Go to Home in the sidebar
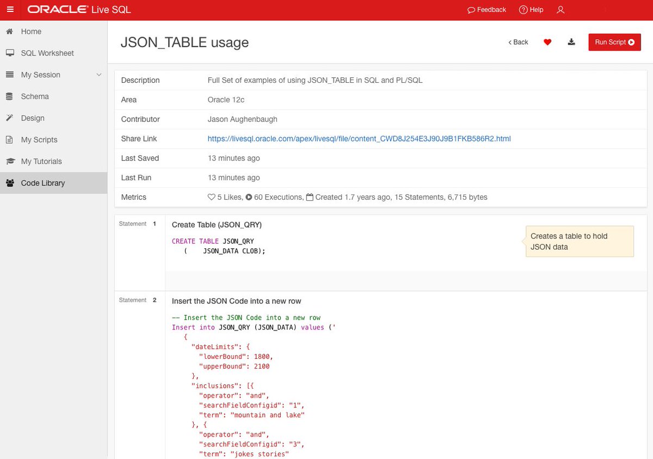653x459 pixels. point(53,32)
